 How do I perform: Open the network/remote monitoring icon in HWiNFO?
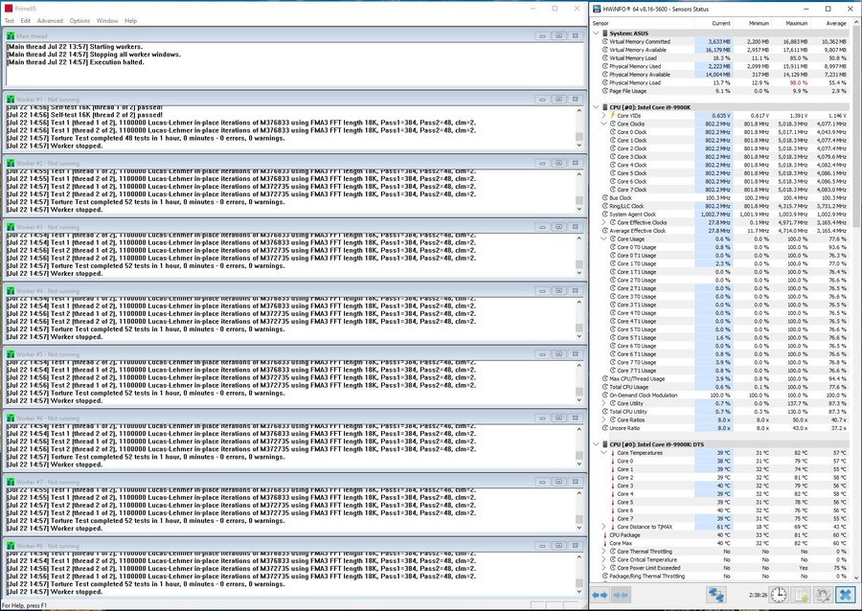click(715, 595)
